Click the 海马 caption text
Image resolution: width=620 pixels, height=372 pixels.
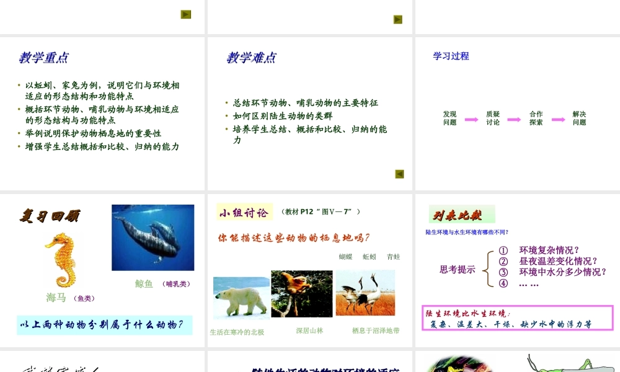point(56,297)
